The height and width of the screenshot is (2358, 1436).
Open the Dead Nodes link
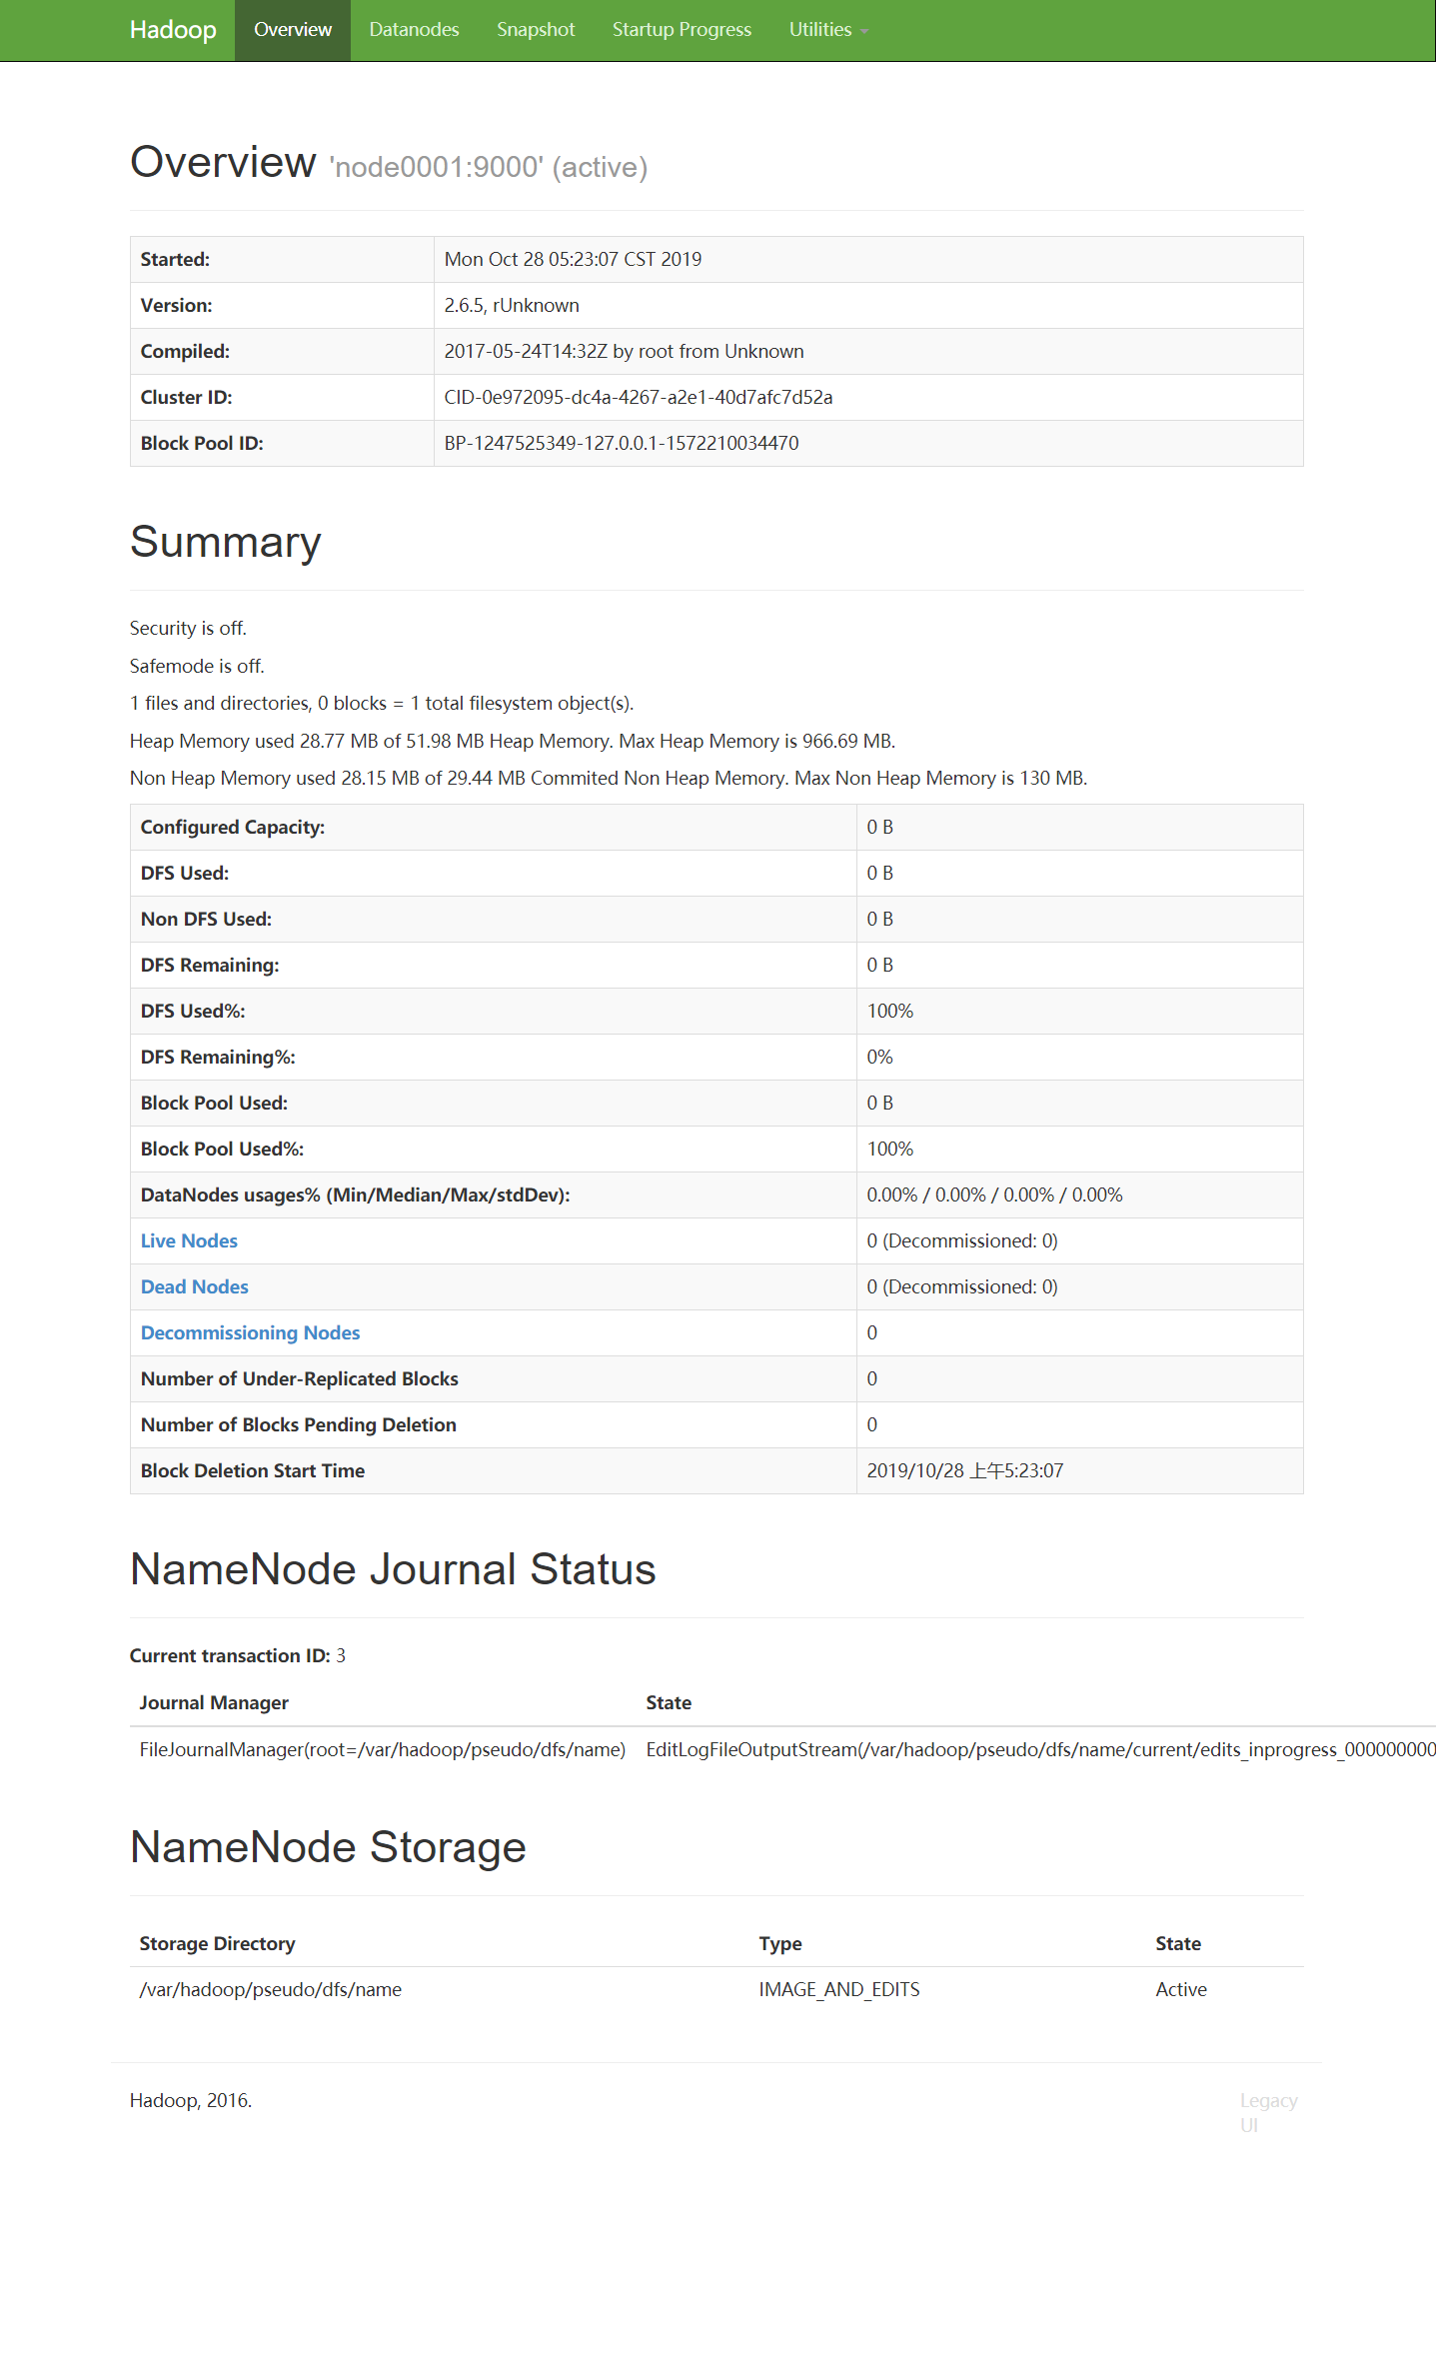tap(194, 1286)
